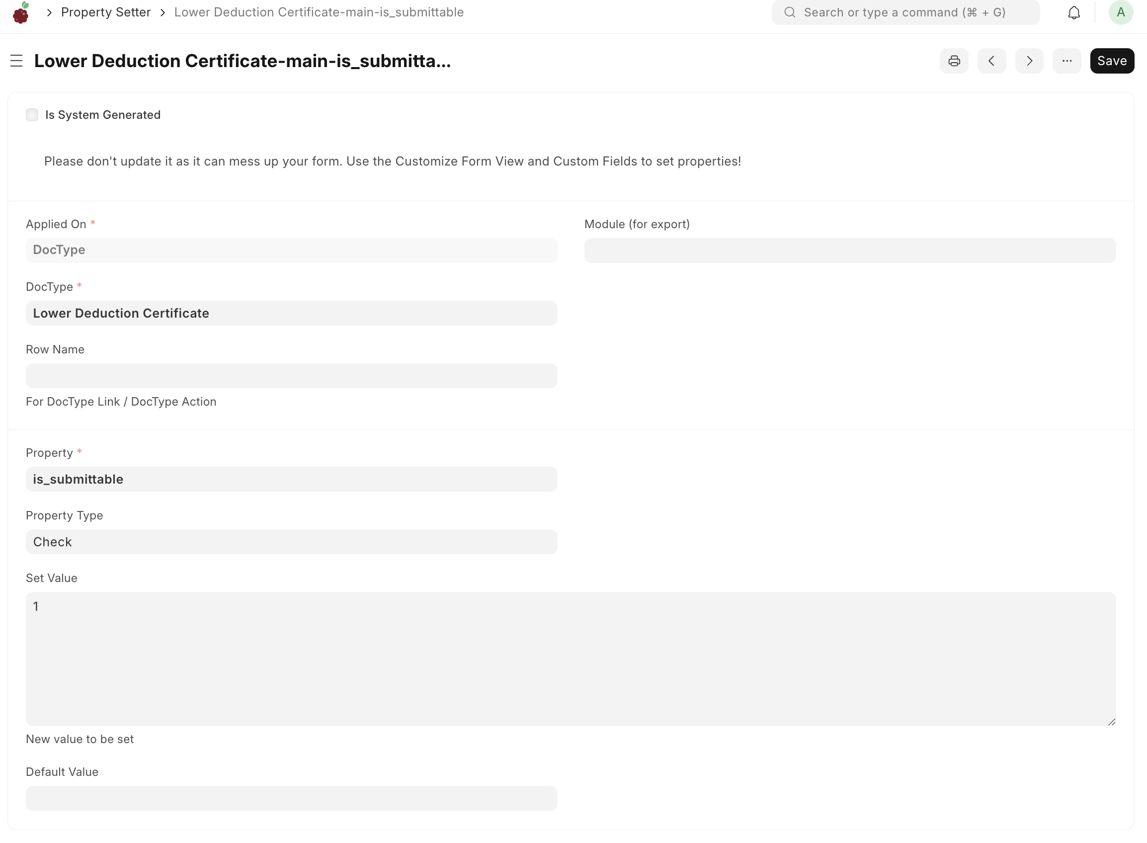Click the Row Name input
This screenshot has height=843, width=1147.
coord(291,376)
